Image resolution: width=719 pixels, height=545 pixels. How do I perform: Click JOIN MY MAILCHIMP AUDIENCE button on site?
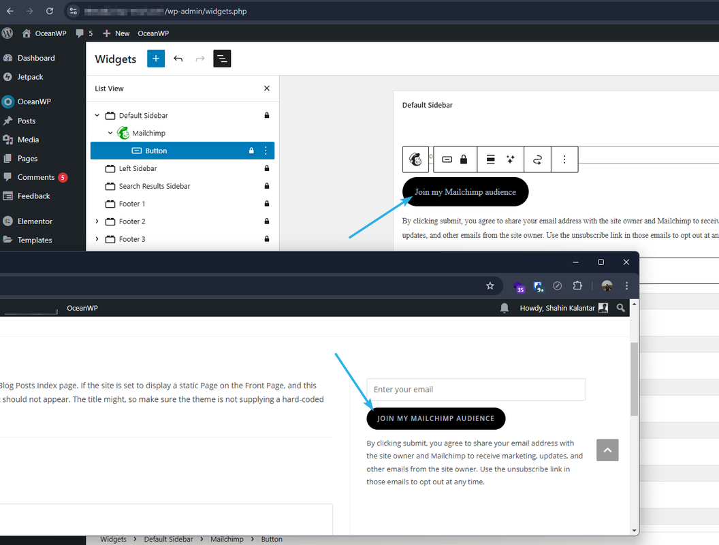tap(436, 418)
